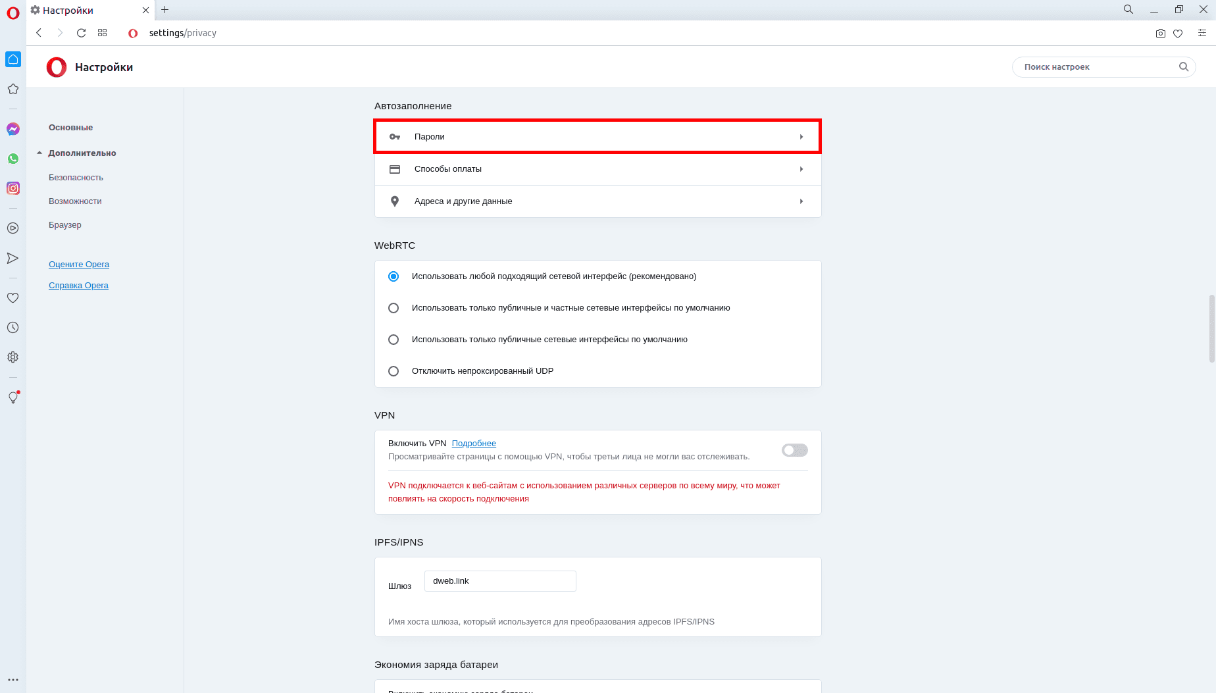Select 'Отключить непроксированный UDP' radio option
The width and height of the screenshot is (1216, 693).
pos(393,371)
